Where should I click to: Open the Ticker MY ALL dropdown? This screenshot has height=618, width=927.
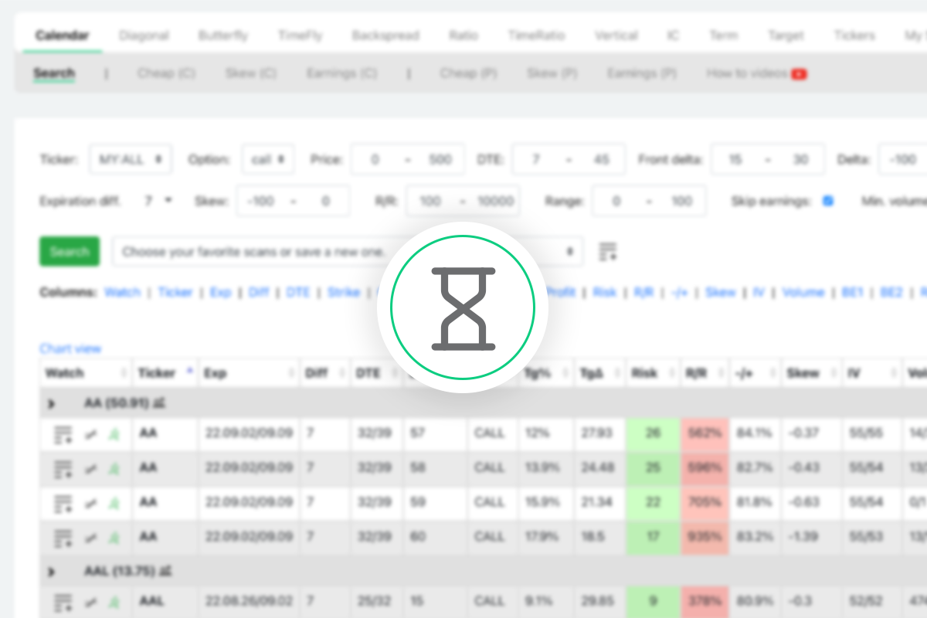pos(131,159)
